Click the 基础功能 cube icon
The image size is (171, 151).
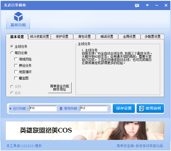(x=18, y=16)
